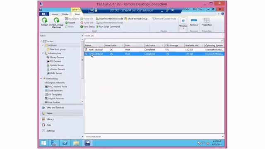Collapse the All Hosts node
Viewport: 265px width, 149px height.
pos(43,45)
